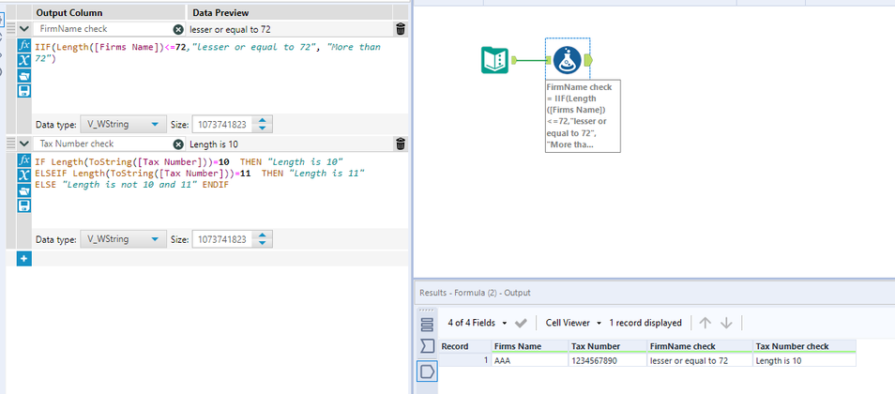Open functions list for FirmName check
Viewport: 895px width, 394px height.
click(24, 45)
